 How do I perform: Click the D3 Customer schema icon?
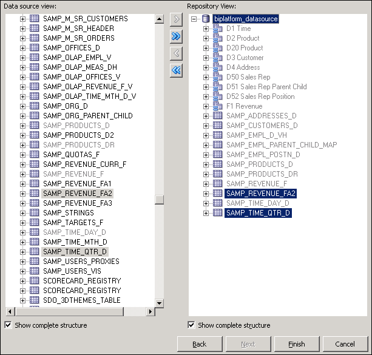point(217,58)
